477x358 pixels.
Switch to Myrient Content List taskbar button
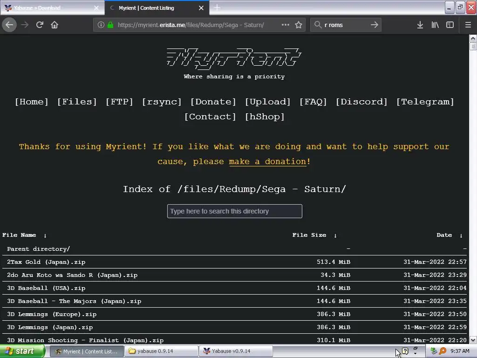(86, 351)
